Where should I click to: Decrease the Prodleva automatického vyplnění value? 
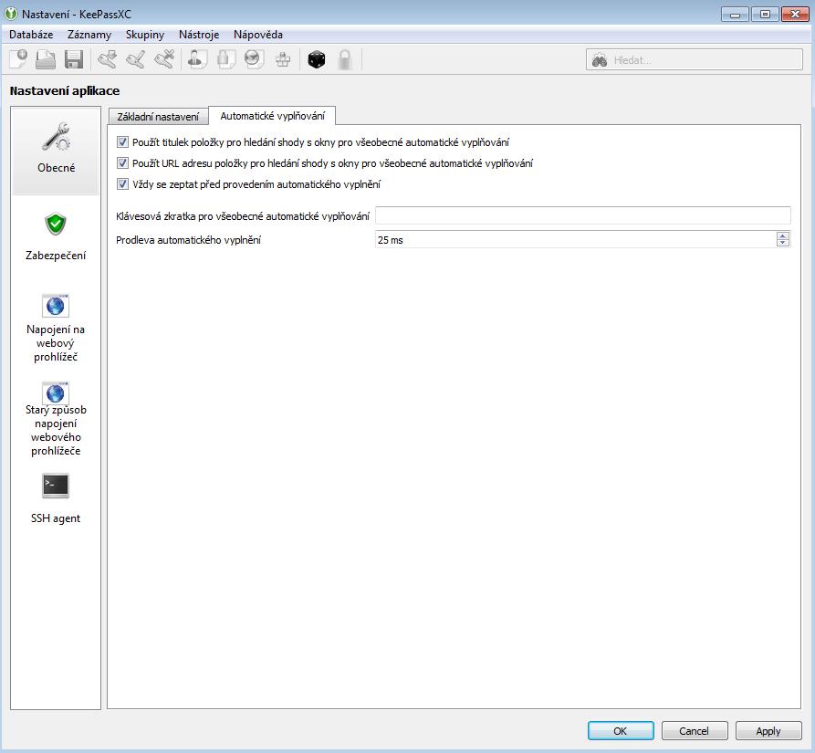[783, 243]
